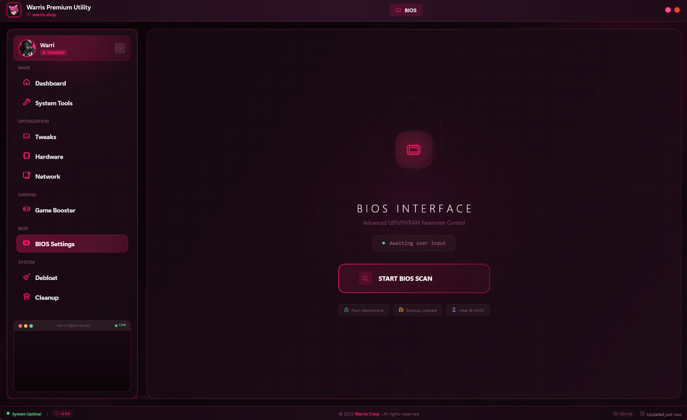Image resolution: width=687 pixels, height=420 pixels.
Task: Toggle the Backup created badge
Action: point(417,310)
